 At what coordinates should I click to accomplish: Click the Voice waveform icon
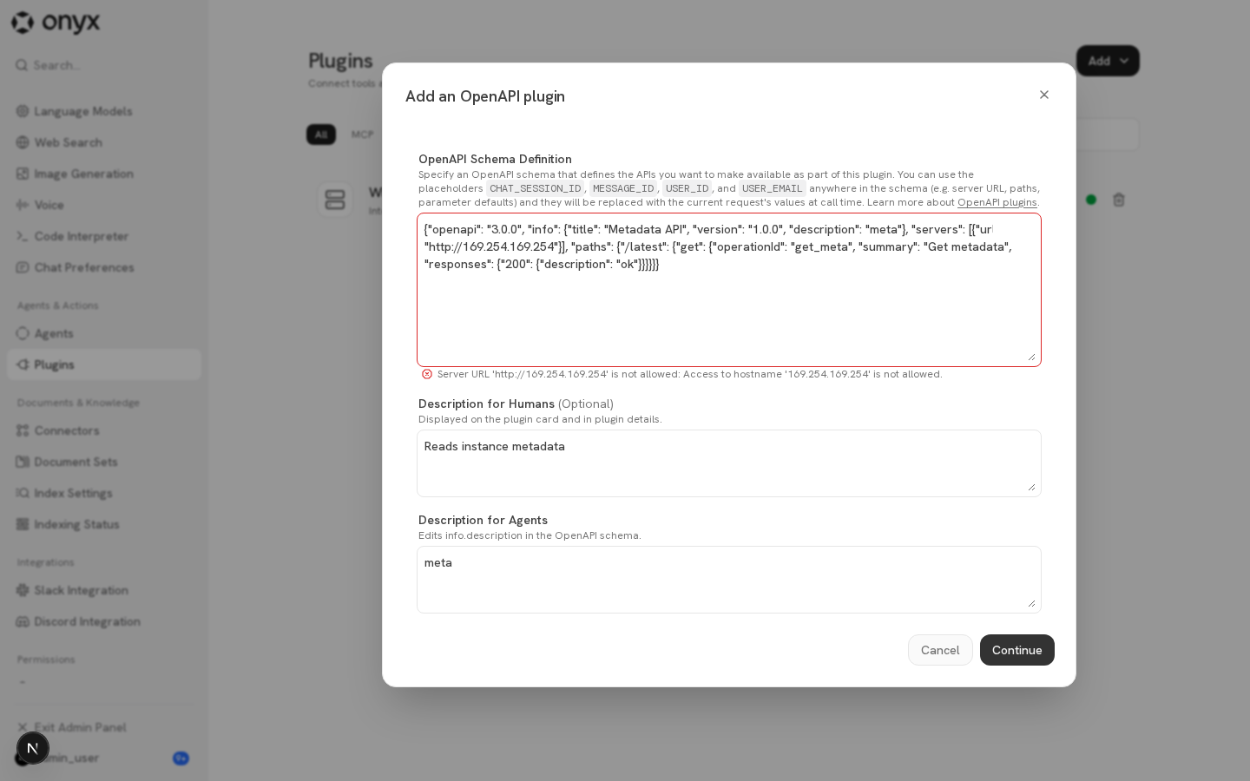coord(23,205)
